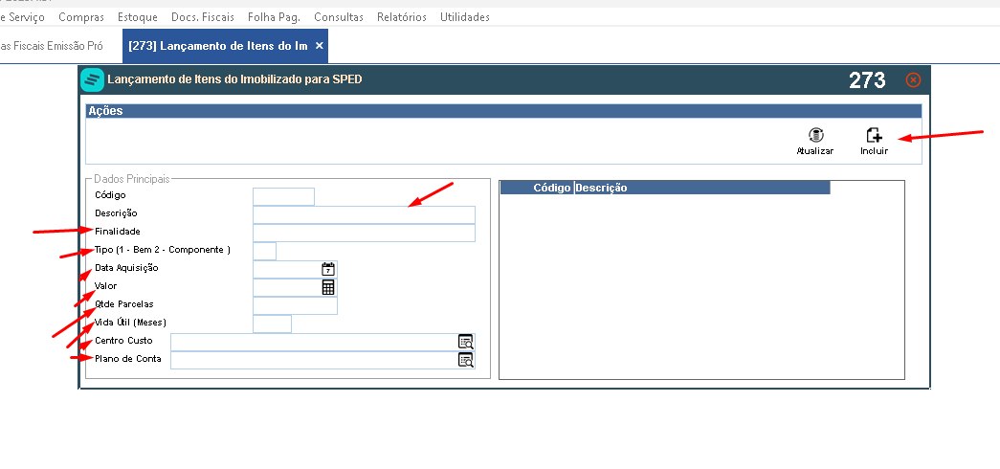Click the Vida Útil (Meses) field

click(273, 324)
